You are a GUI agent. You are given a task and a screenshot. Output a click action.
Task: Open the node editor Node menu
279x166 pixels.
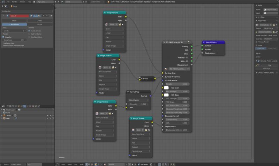[x=82, y=164]
